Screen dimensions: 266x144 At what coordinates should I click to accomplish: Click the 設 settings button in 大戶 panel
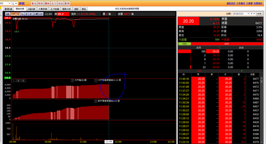click(x=18, y=81)
